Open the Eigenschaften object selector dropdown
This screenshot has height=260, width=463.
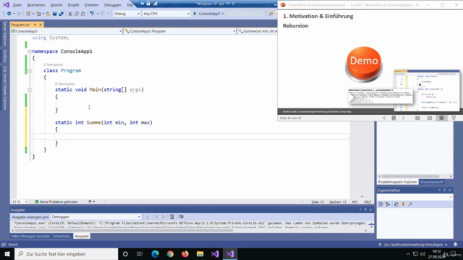coord(415,197)
